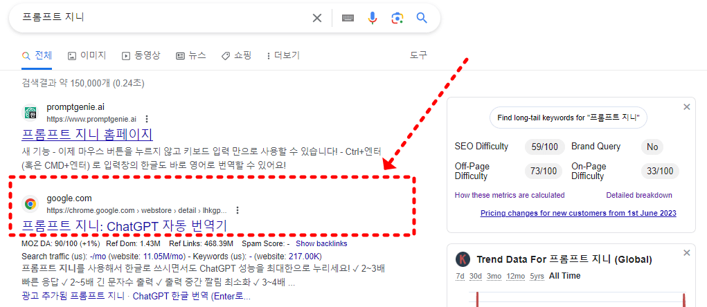Click the 73/100 Off-Page Difficulty value
This screenshot has width=707, height=307.
(x=544, y=171)
